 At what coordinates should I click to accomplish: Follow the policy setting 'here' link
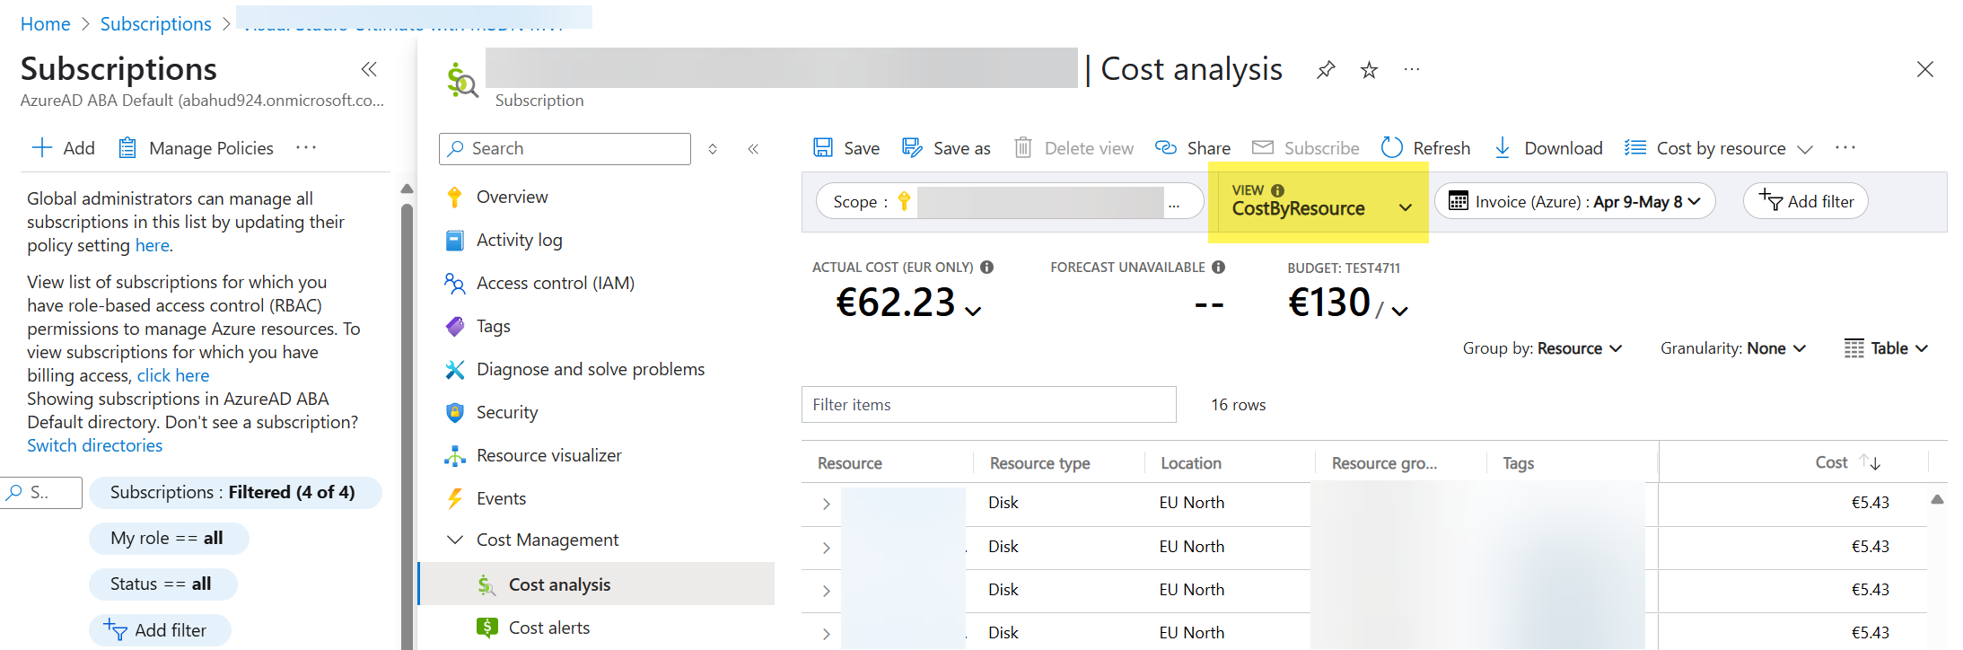(x=152, y=245)
